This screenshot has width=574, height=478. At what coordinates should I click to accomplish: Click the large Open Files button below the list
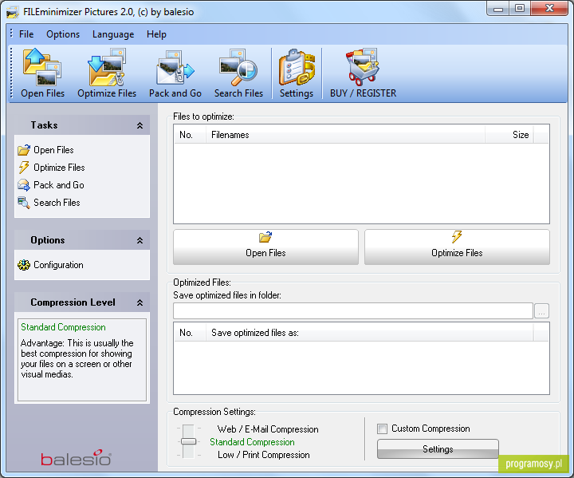pyautogui.click(x=265, y=247)
